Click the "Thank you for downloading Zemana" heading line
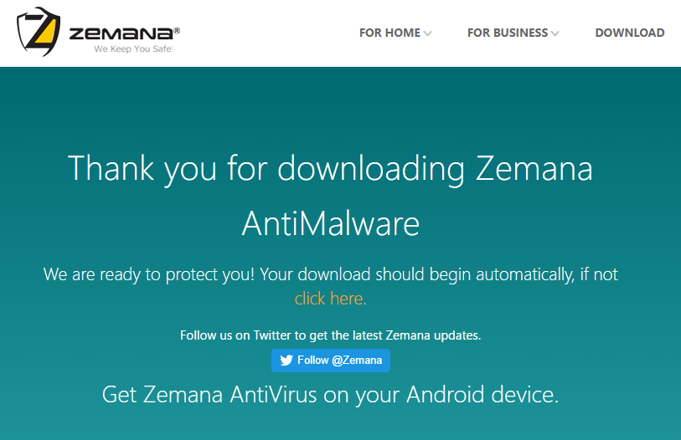 tap(330, 169)
